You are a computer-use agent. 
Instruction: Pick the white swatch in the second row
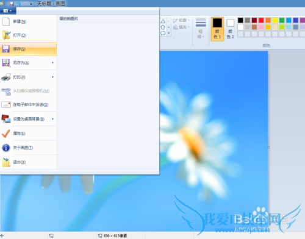tap(240, 27)
